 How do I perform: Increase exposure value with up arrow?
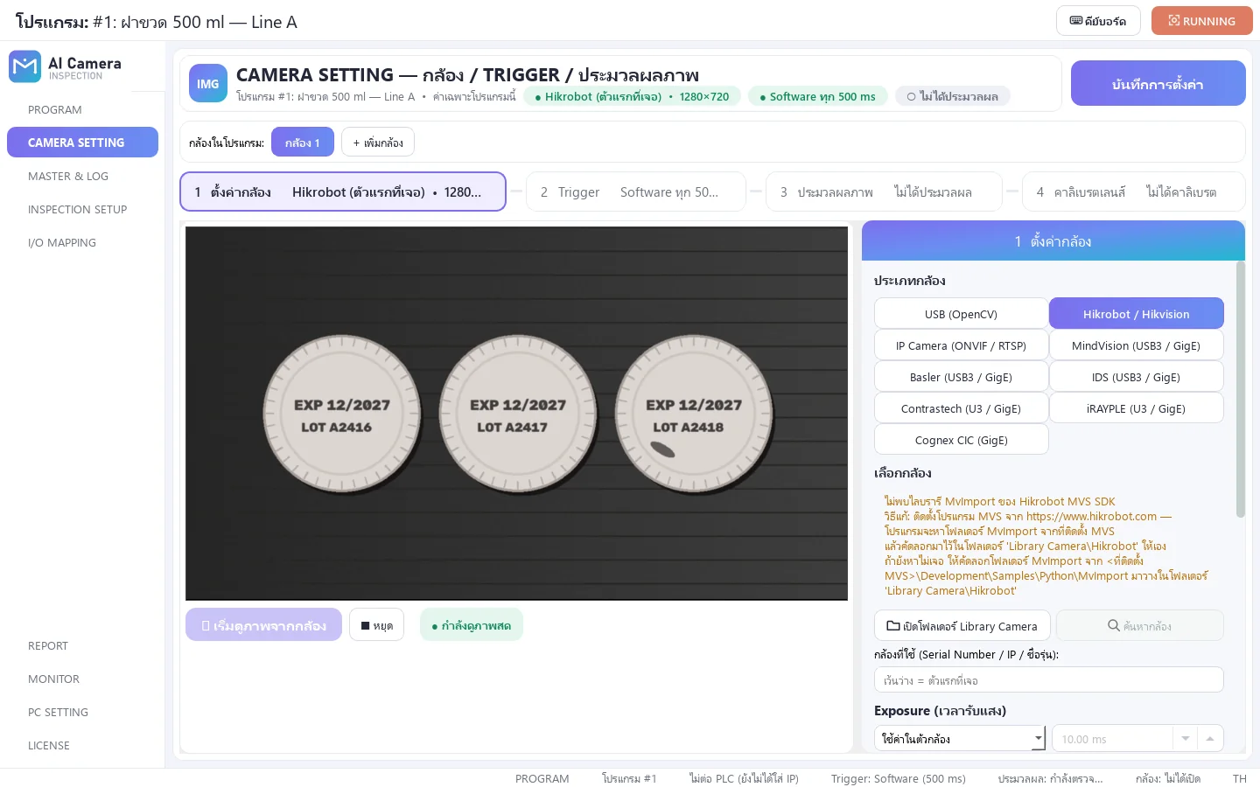click(x=1210, y=738)
